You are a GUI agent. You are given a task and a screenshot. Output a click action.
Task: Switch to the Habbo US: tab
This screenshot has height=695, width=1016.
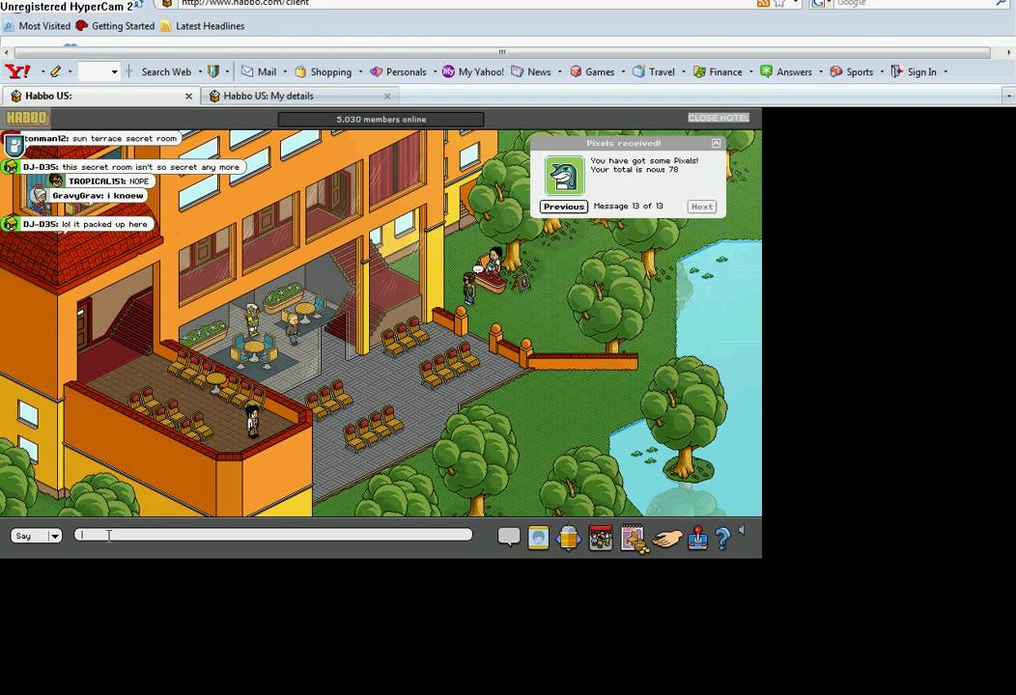click(x=100, y=96)
